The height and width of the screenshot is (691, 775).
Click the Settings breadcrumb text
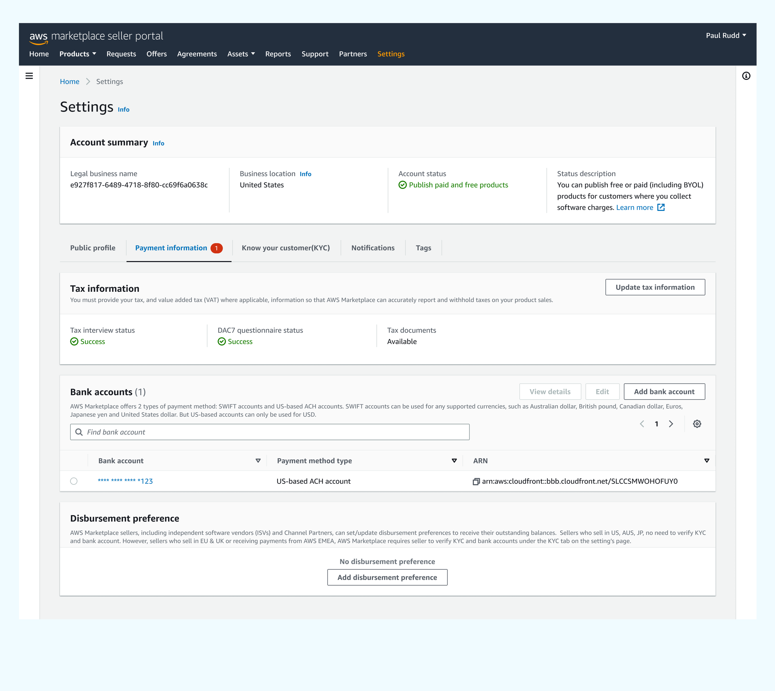(x=109, y=82)
